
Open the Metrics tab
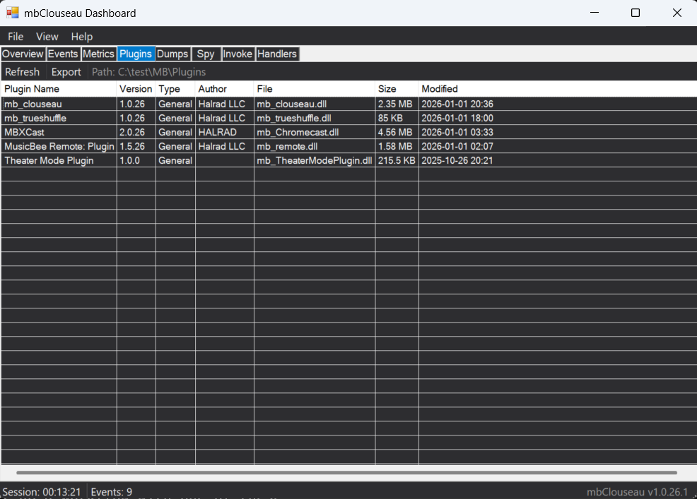pos(98,54)
